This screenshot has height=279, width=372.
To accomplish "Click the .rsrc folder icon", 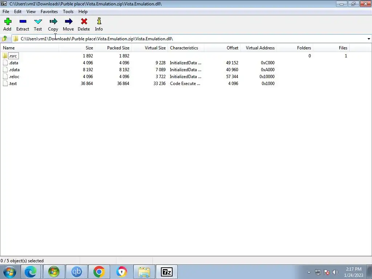I will (x=5, y=56).
